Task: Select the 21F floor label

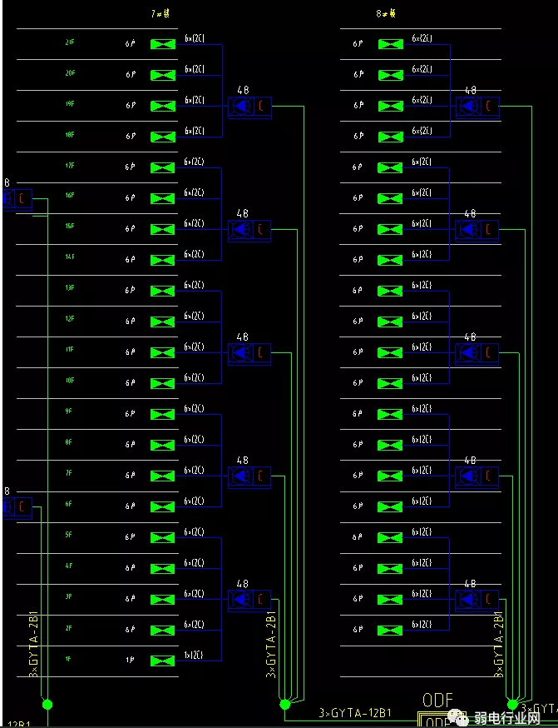Action: point(70,42)
